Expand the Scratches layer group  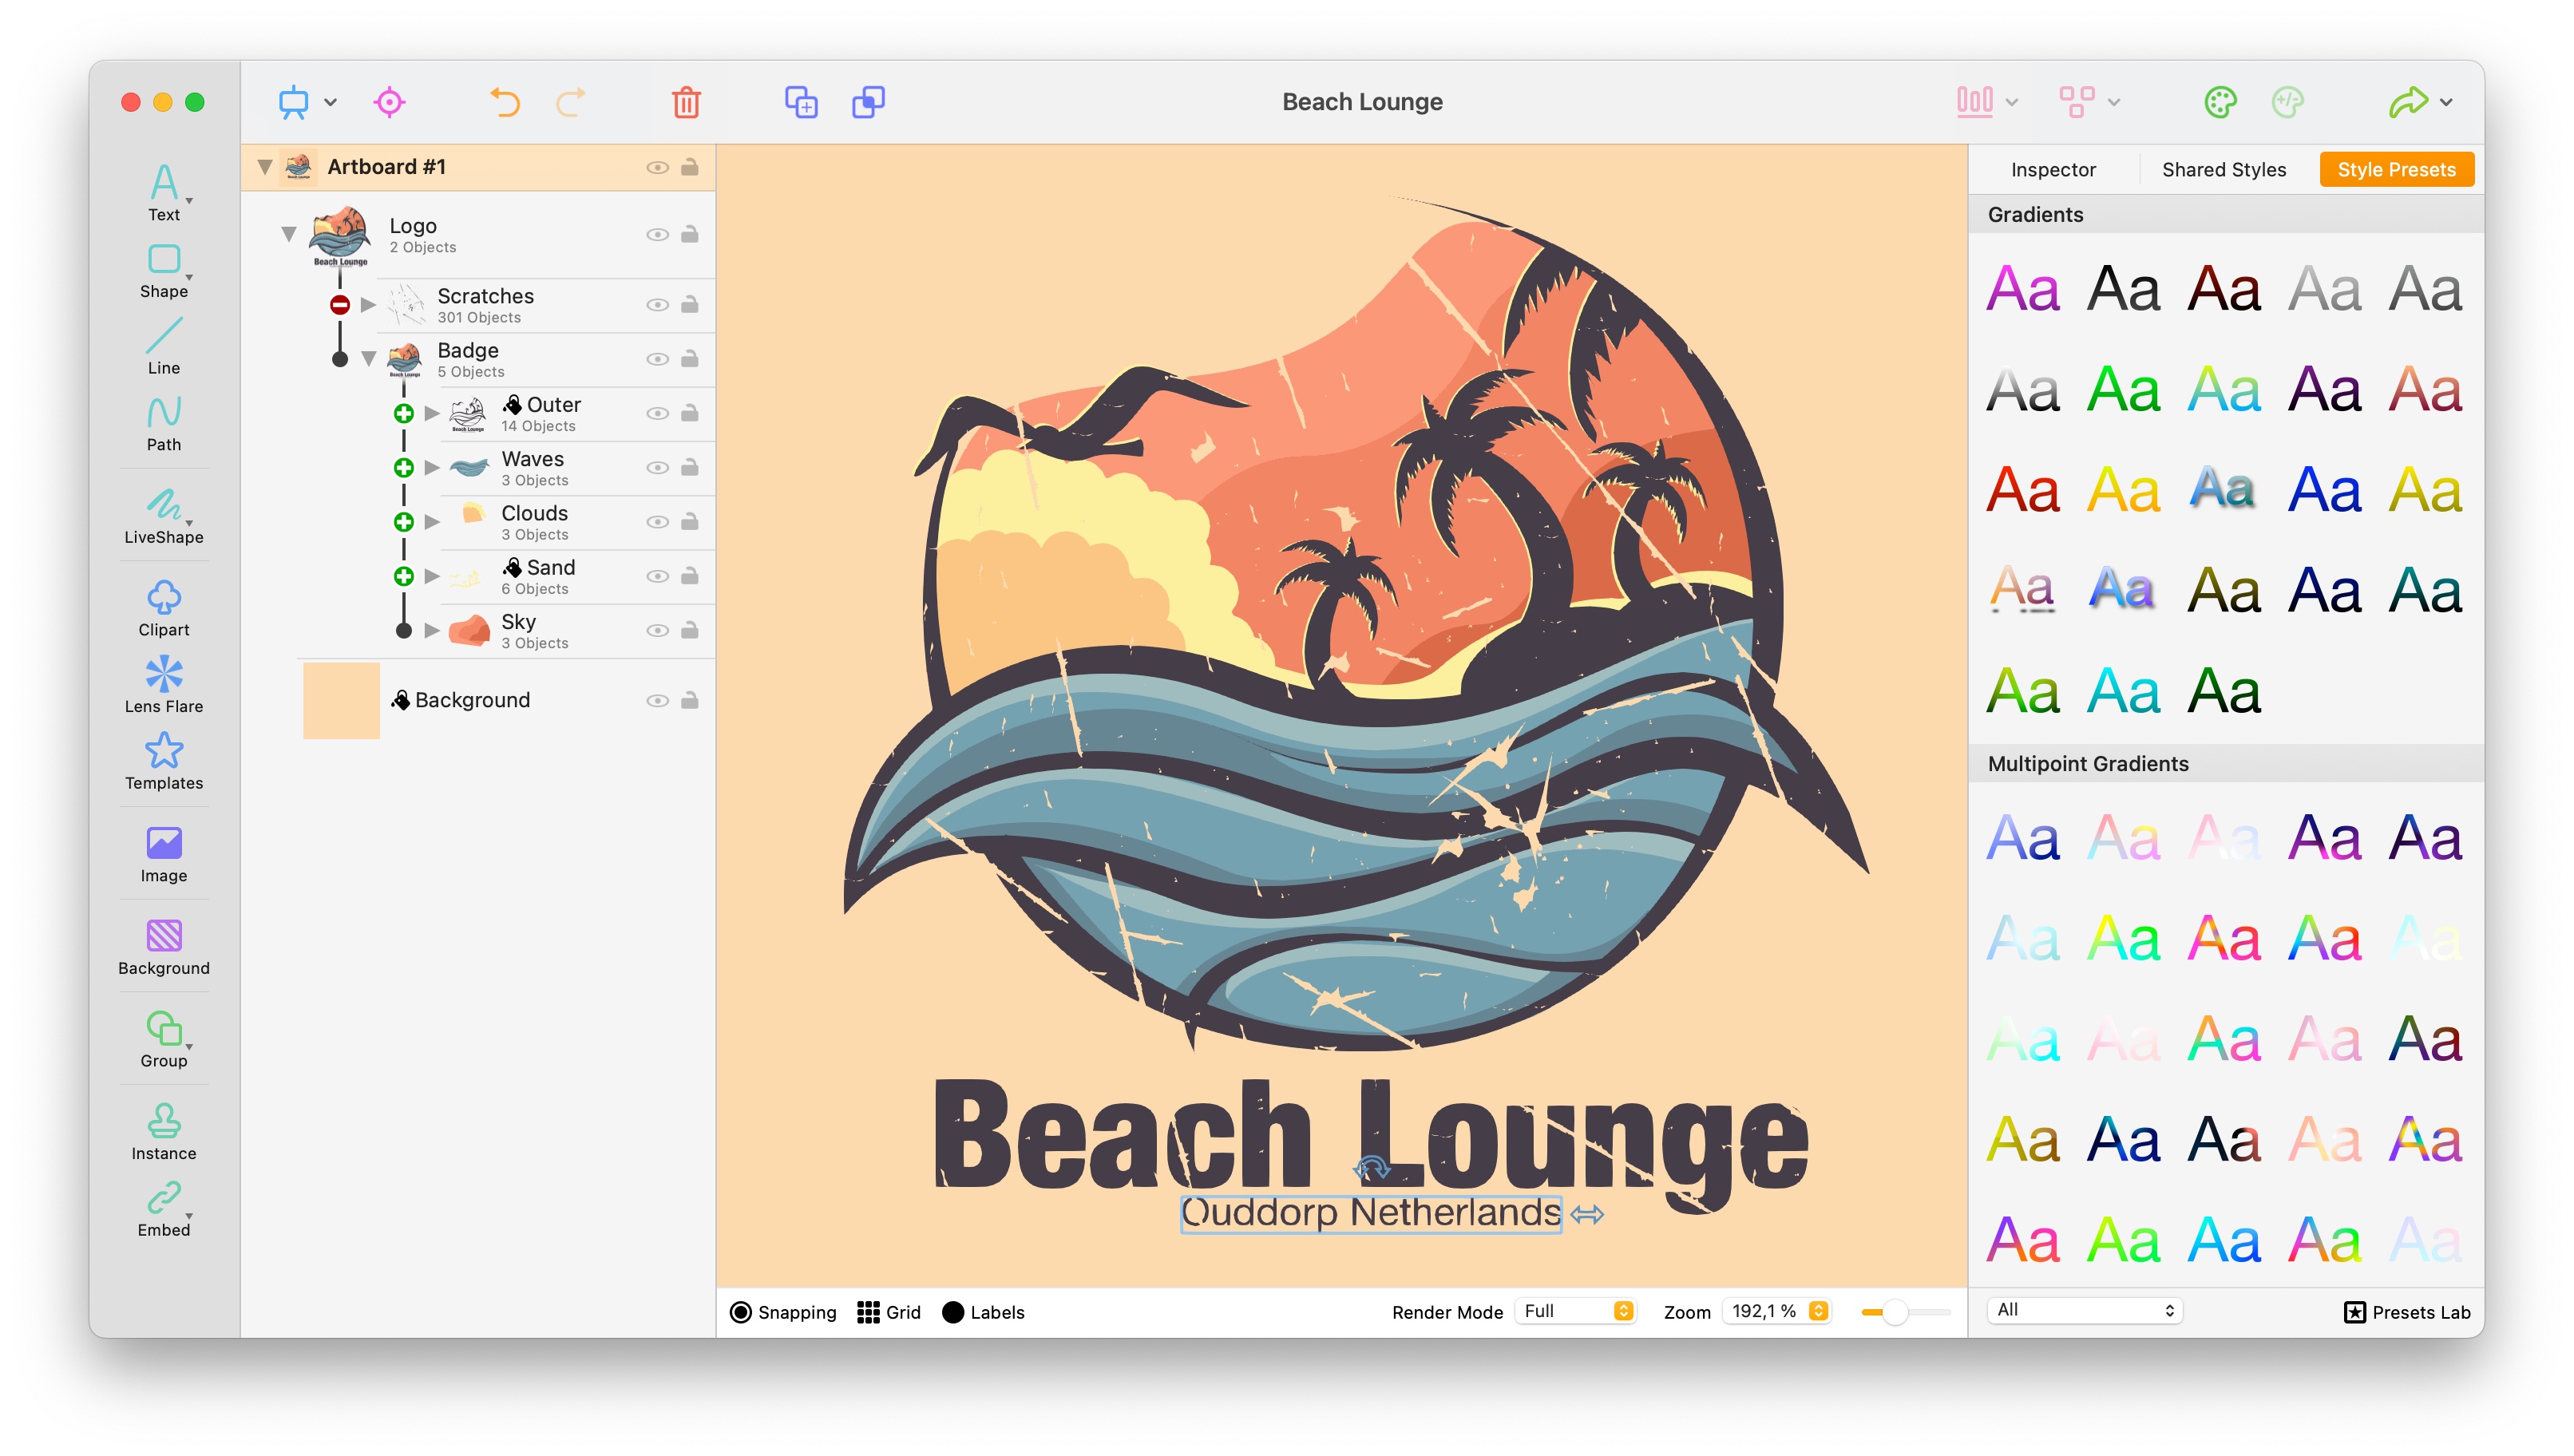tap(368, 304)
